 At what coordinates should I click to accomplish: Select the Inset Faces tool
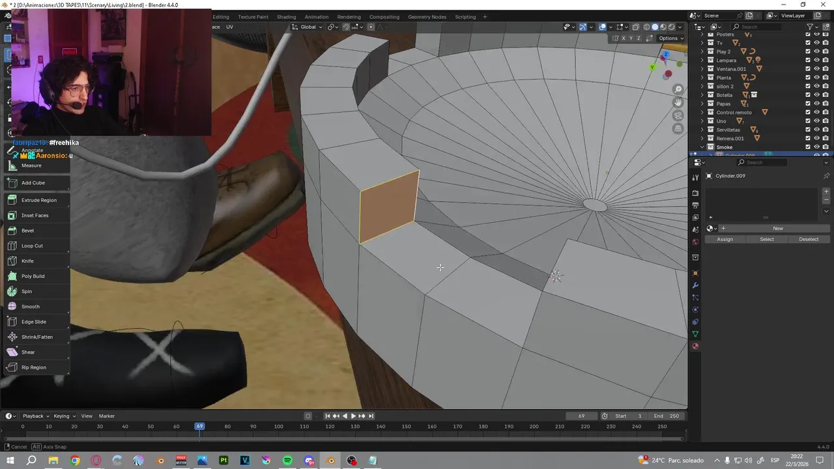tap(36, 215)
